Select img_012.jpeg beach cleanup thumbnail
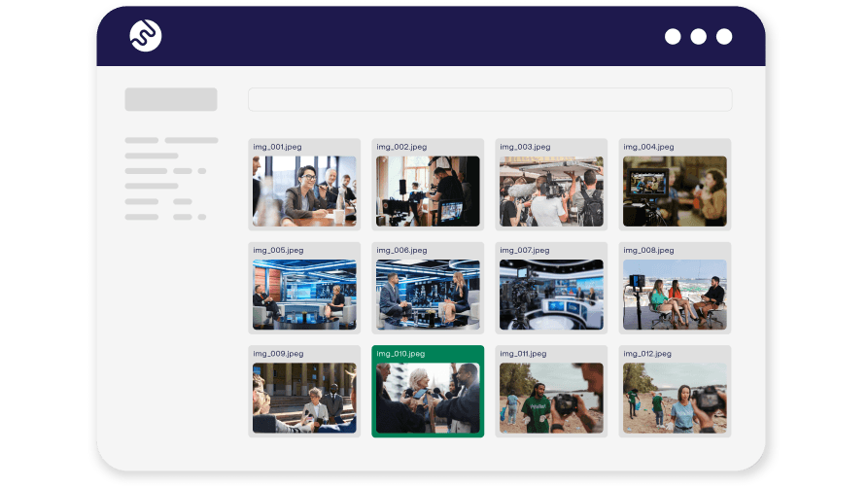This screenshot has width=868, height=488. pyautogui.click(x=675, y=398)
